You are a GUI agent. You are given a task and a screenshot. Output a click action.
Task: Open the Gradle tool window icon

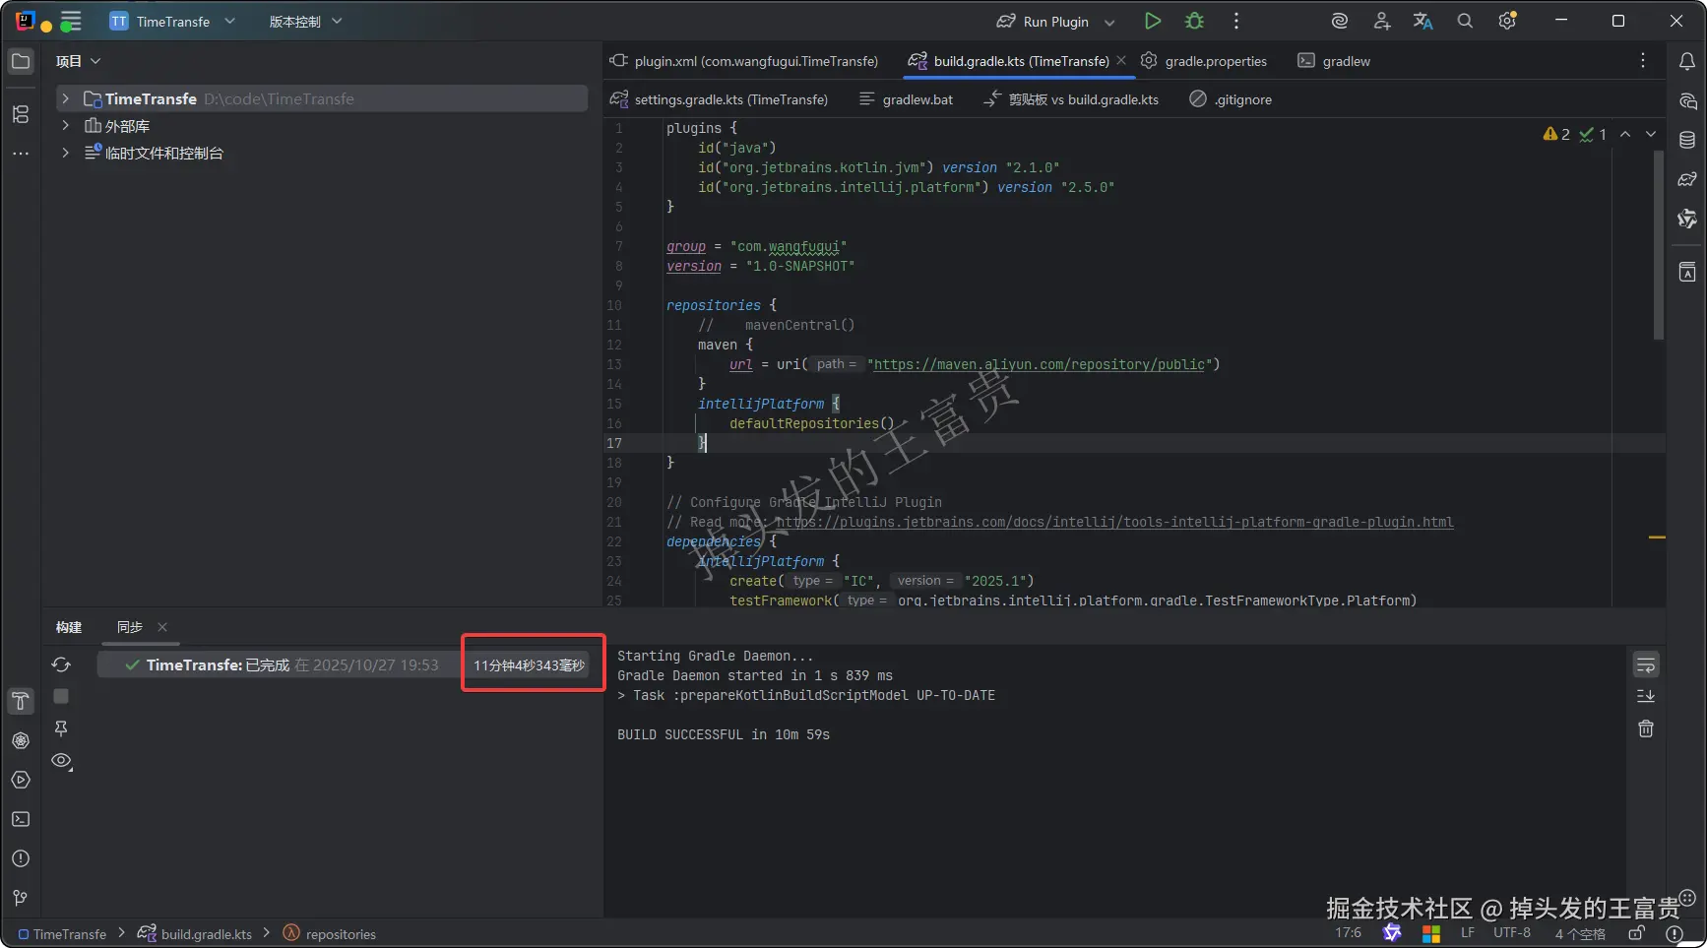pyautogui.click(x=1686, y=179)
